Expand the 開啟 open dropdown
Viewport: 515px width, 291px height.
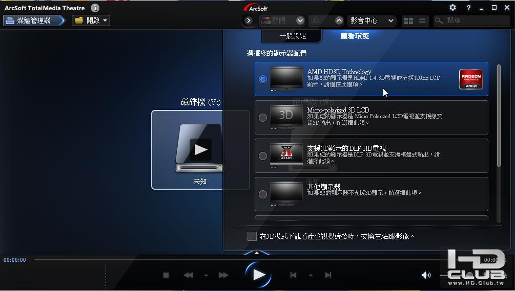click(105, 20)
